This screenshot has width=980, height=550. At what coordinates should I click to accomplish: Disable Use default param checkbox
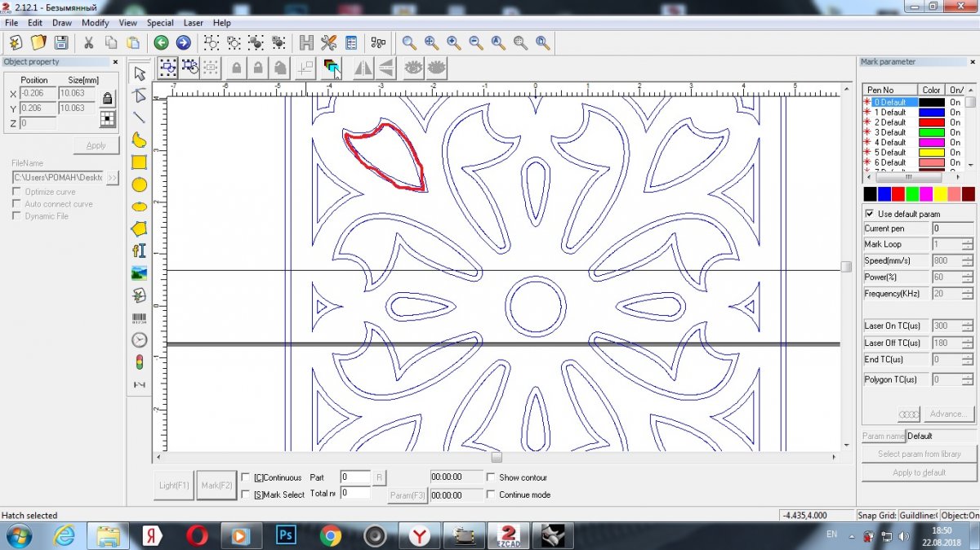(870, 214)
